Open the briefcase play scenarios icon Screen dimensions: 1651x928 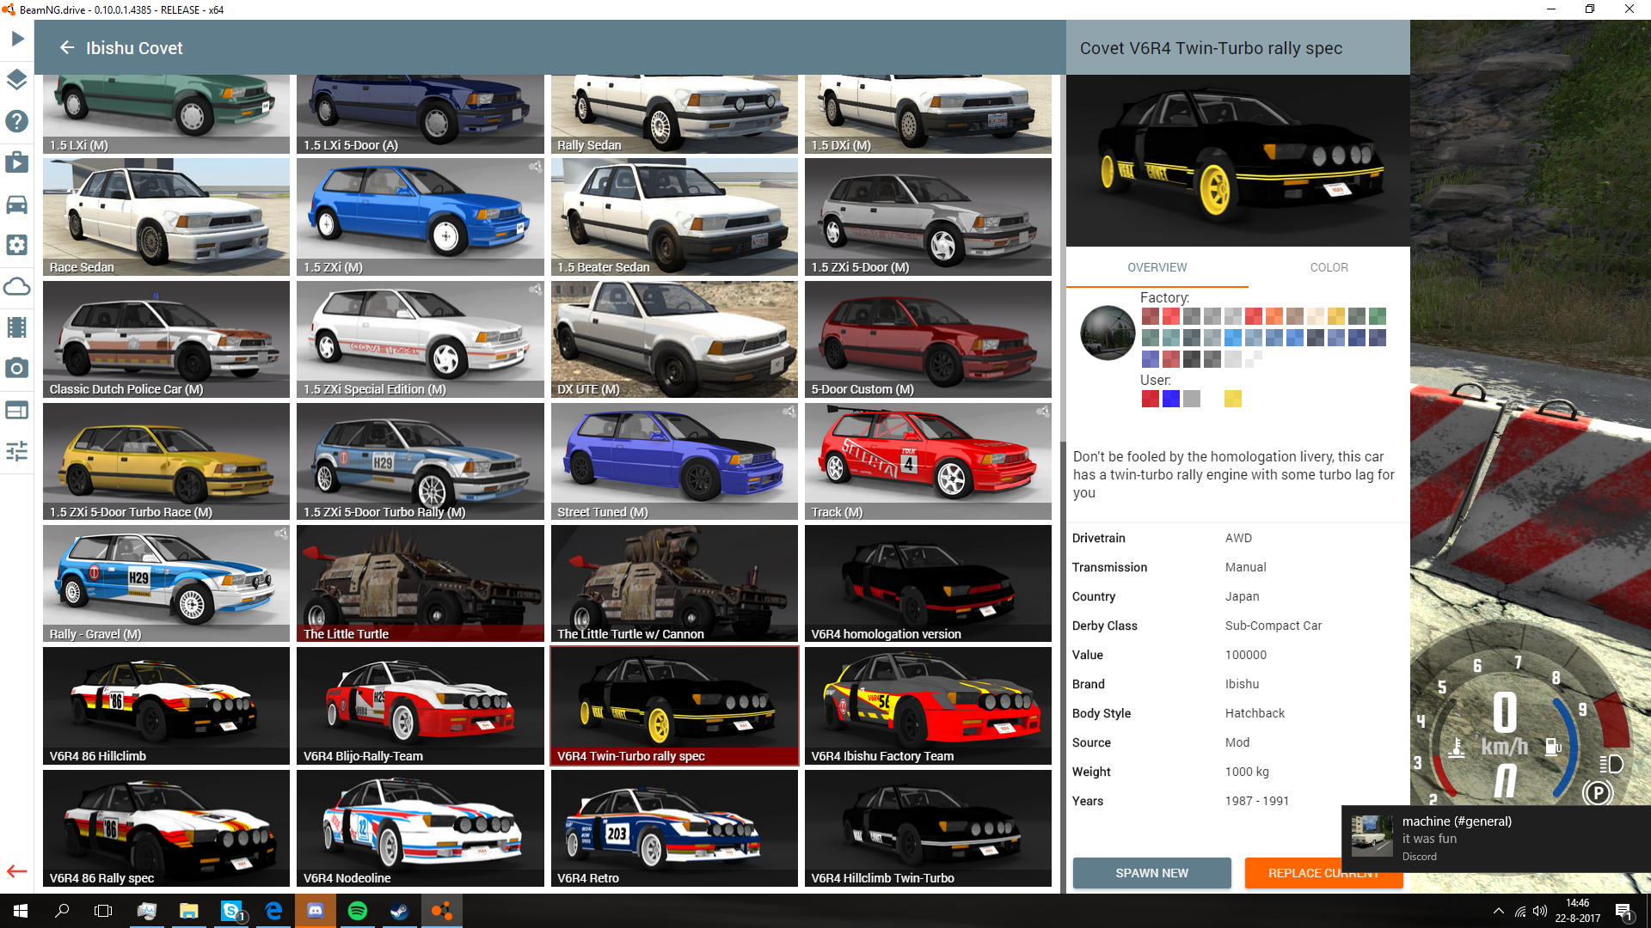coord(17,162)
